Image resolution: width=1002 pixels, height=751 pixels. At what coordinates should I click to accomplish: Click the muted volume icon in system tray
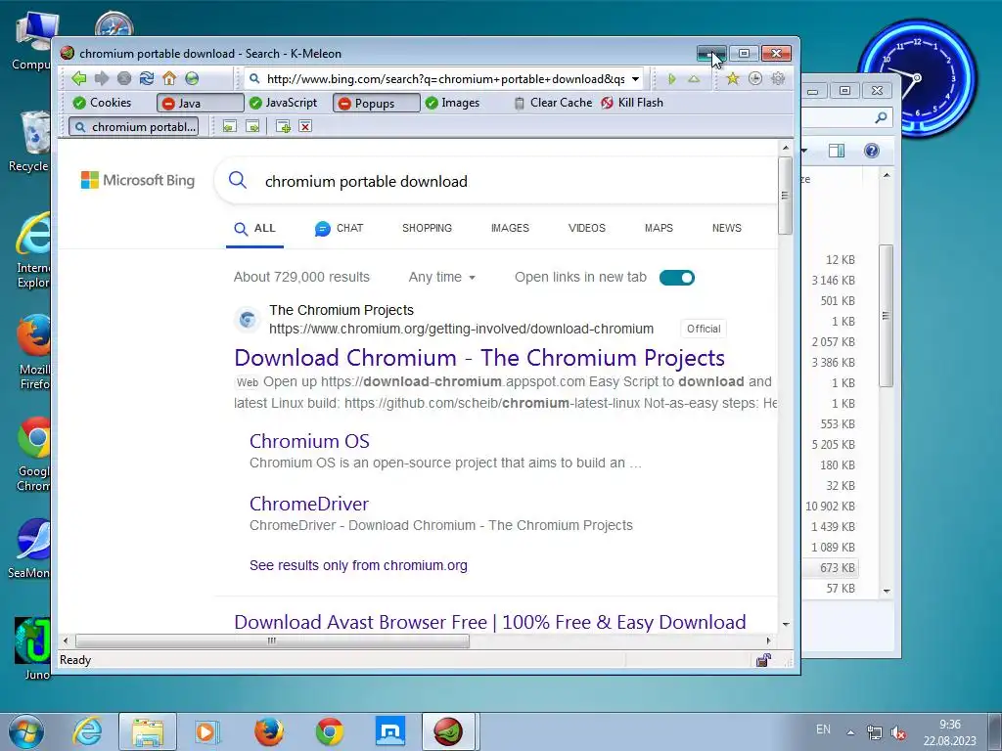coord(898,732)
